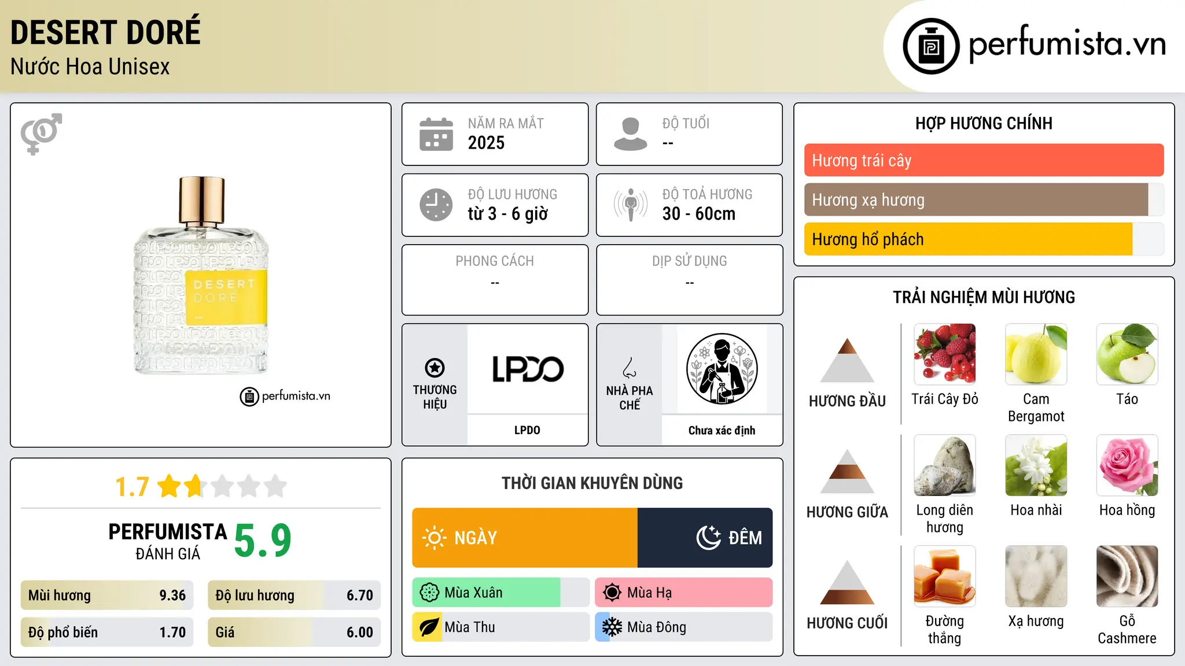Click the Xạ hương musk image

click(1036, 576)
